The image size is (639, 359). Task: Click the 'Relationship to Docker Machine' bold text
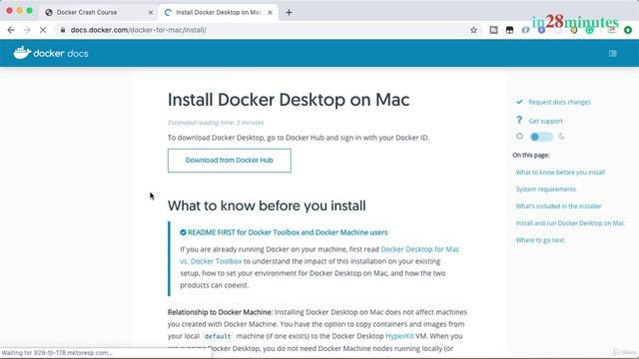[x=219, y=312]
